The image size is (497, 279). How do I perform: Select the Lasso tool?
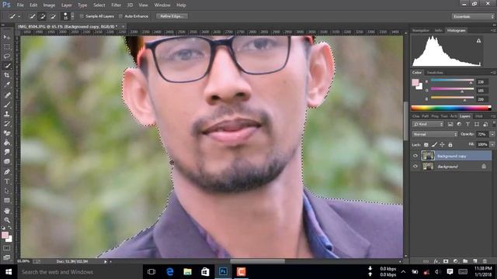click(7, 57)
